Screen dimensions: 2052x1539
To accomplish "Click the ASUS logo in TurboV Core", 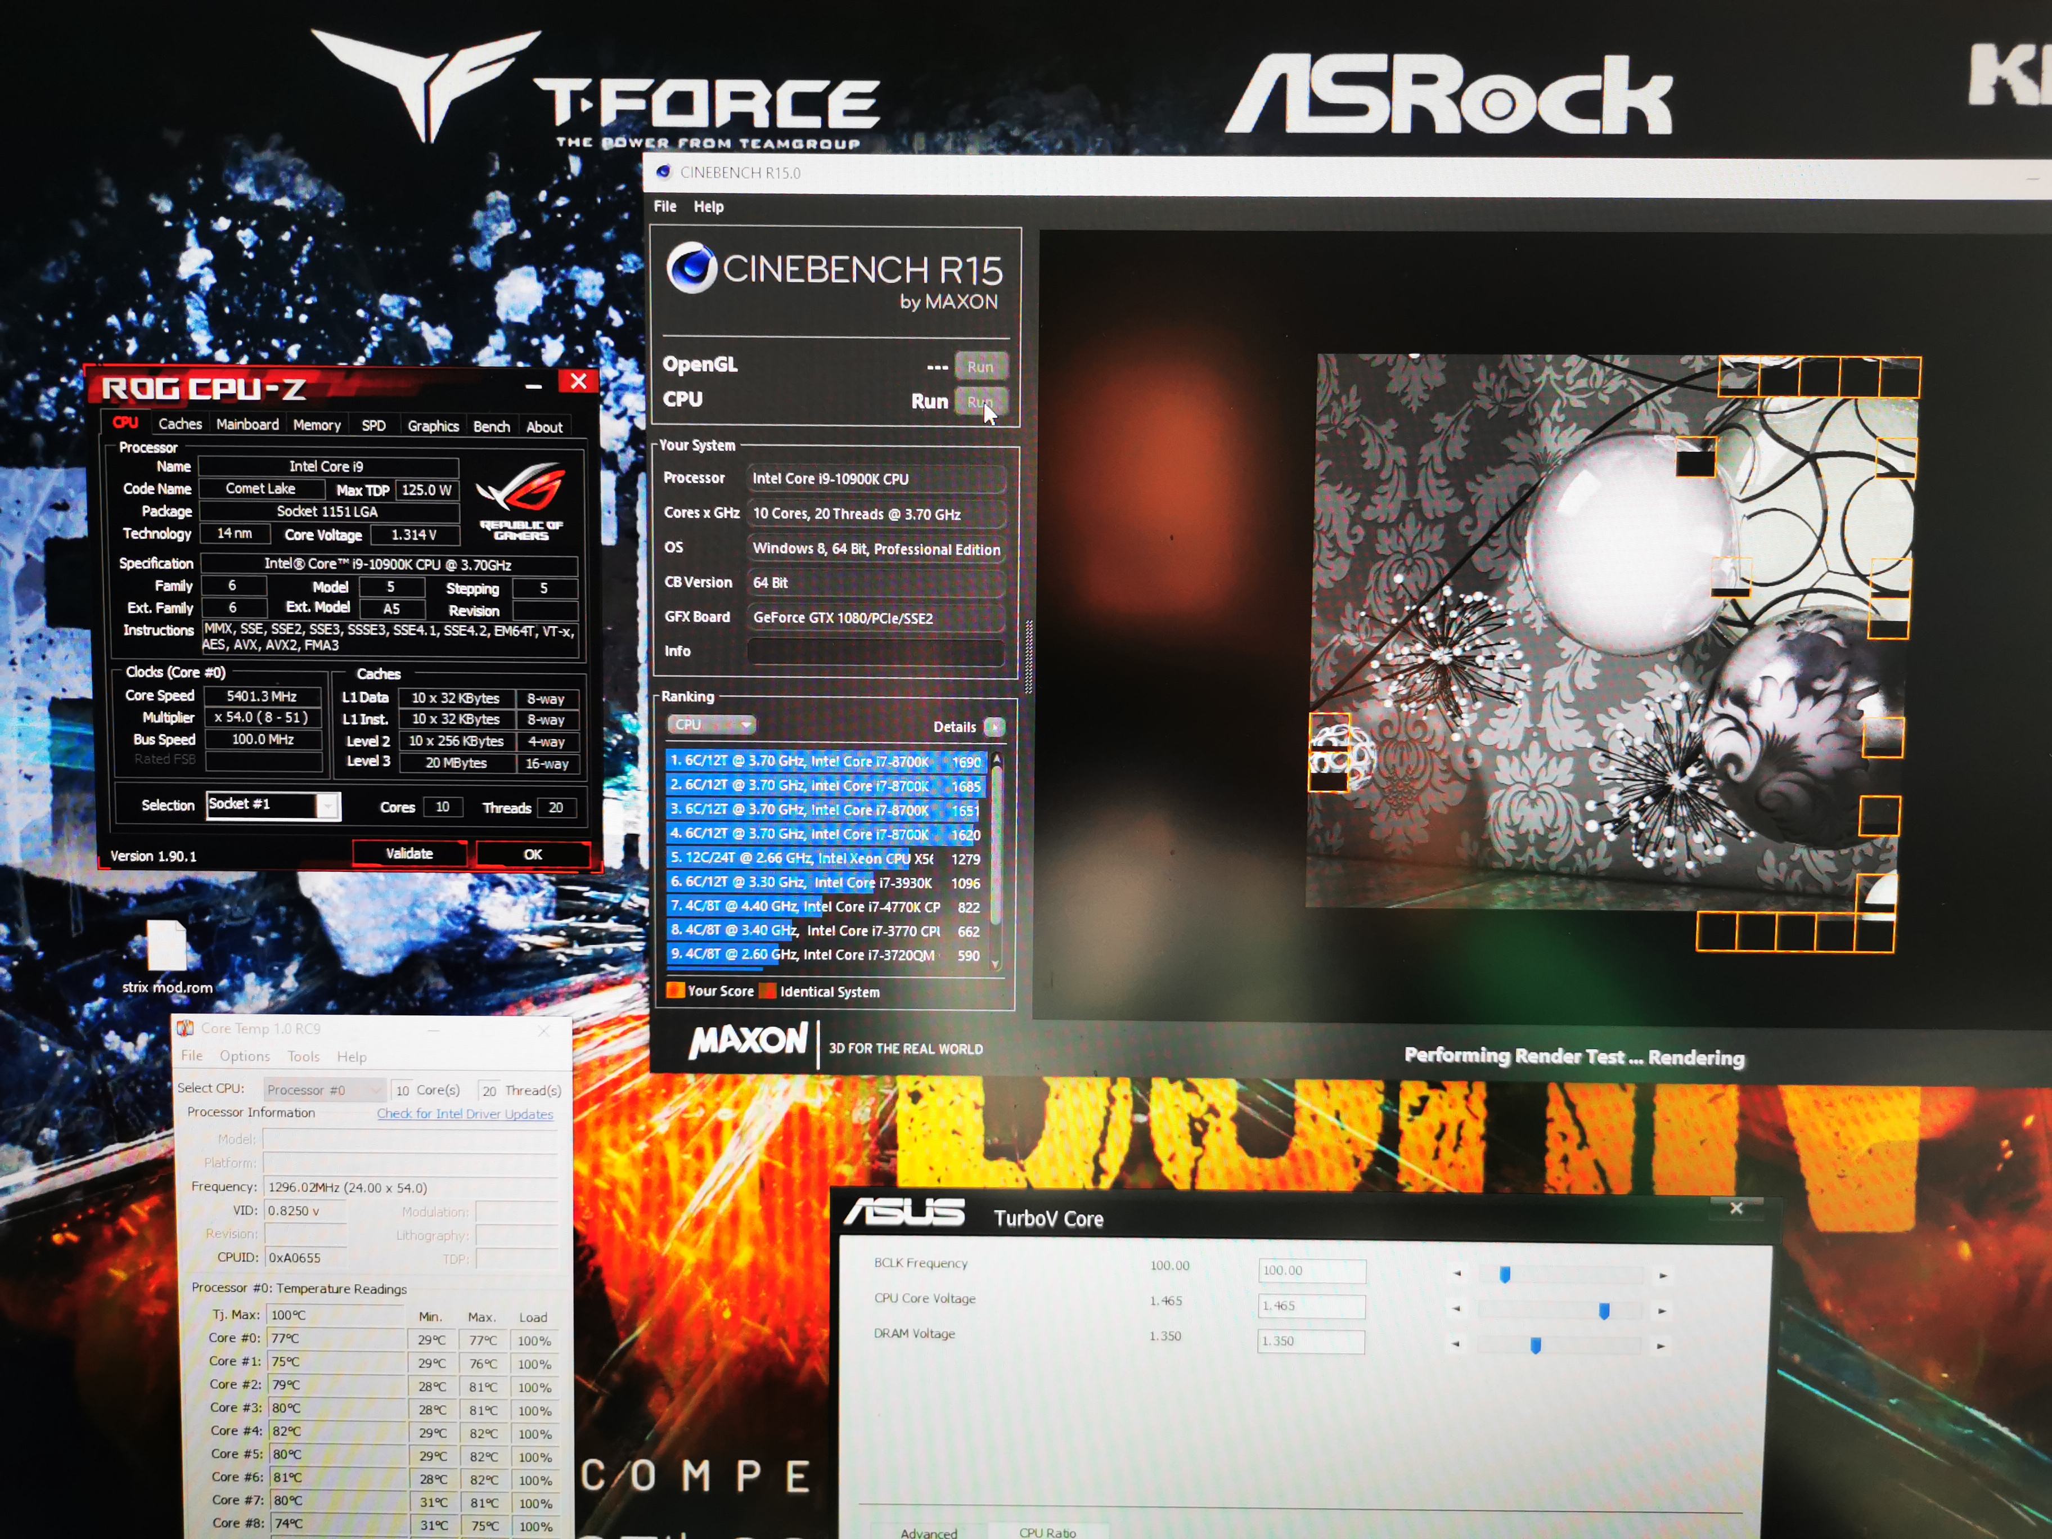I will [x=904, y=1212].
